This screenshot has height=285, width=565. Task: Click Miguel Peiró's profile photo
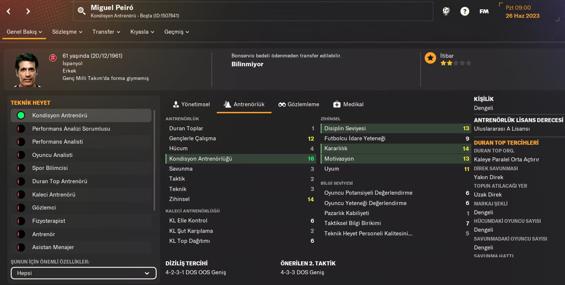click(27, 70)
